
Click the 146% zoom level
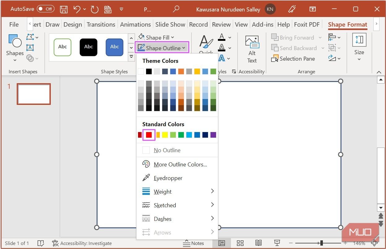[x=359, y=243]
